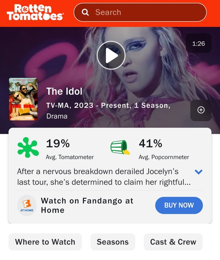Add The Idol to watchlist
The image size is (220, 260).
[201, 110]
